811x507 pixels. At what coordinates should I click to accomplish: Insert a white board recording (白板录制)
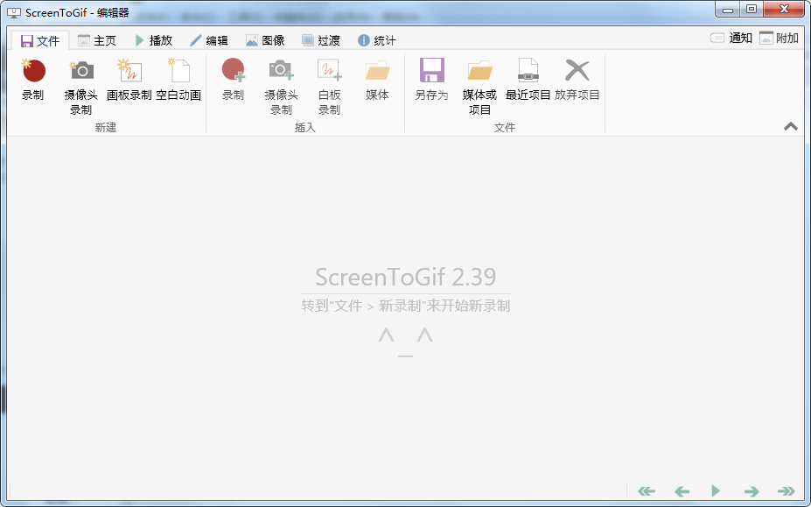click(329, 86)
